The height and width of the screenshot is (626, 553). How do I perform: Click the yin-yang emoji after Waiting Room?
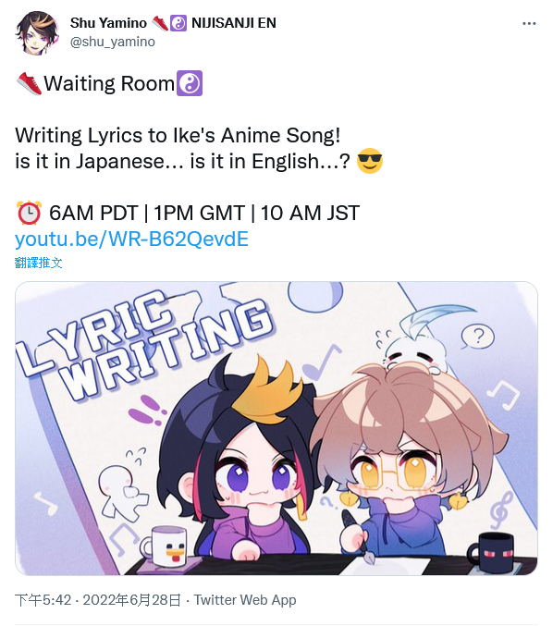tap(190, 83)
